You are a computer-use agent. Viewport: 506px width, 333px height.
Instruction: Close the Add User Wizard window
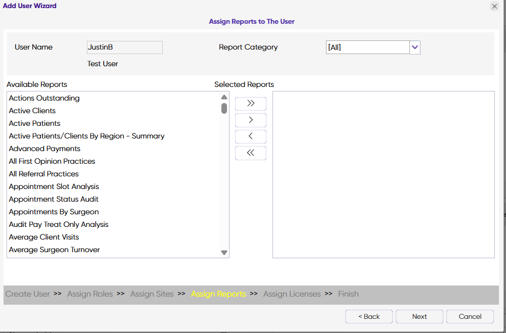tap(494, 6)
